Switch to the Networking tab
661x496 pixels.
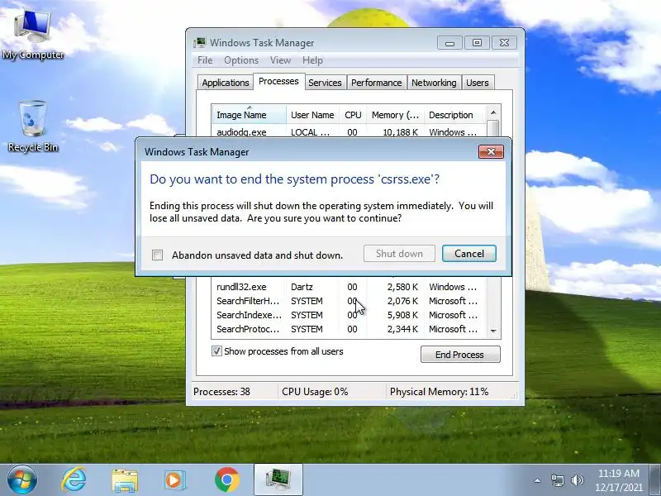[x=434, y=83]
